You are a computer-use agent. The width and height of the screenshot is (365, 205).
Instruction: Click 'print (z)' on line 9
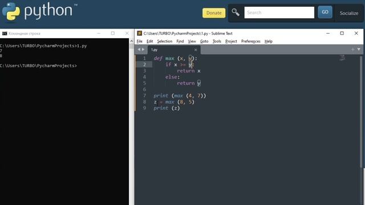click(x=167, y=108)
